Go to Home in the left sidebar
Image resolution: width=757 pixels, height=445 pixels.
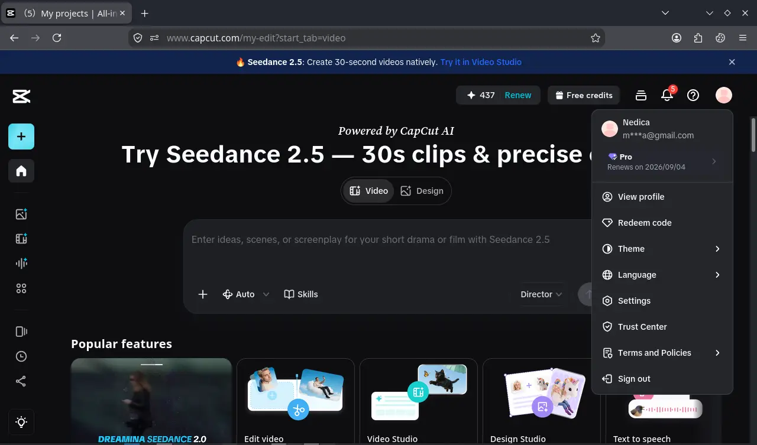point(21,171)
